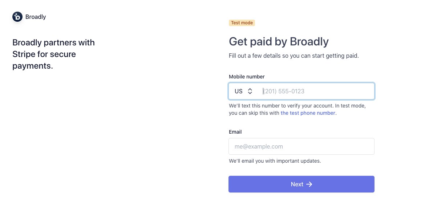
Task: Focus the Mobile number input field
Action: click(316, 92)
